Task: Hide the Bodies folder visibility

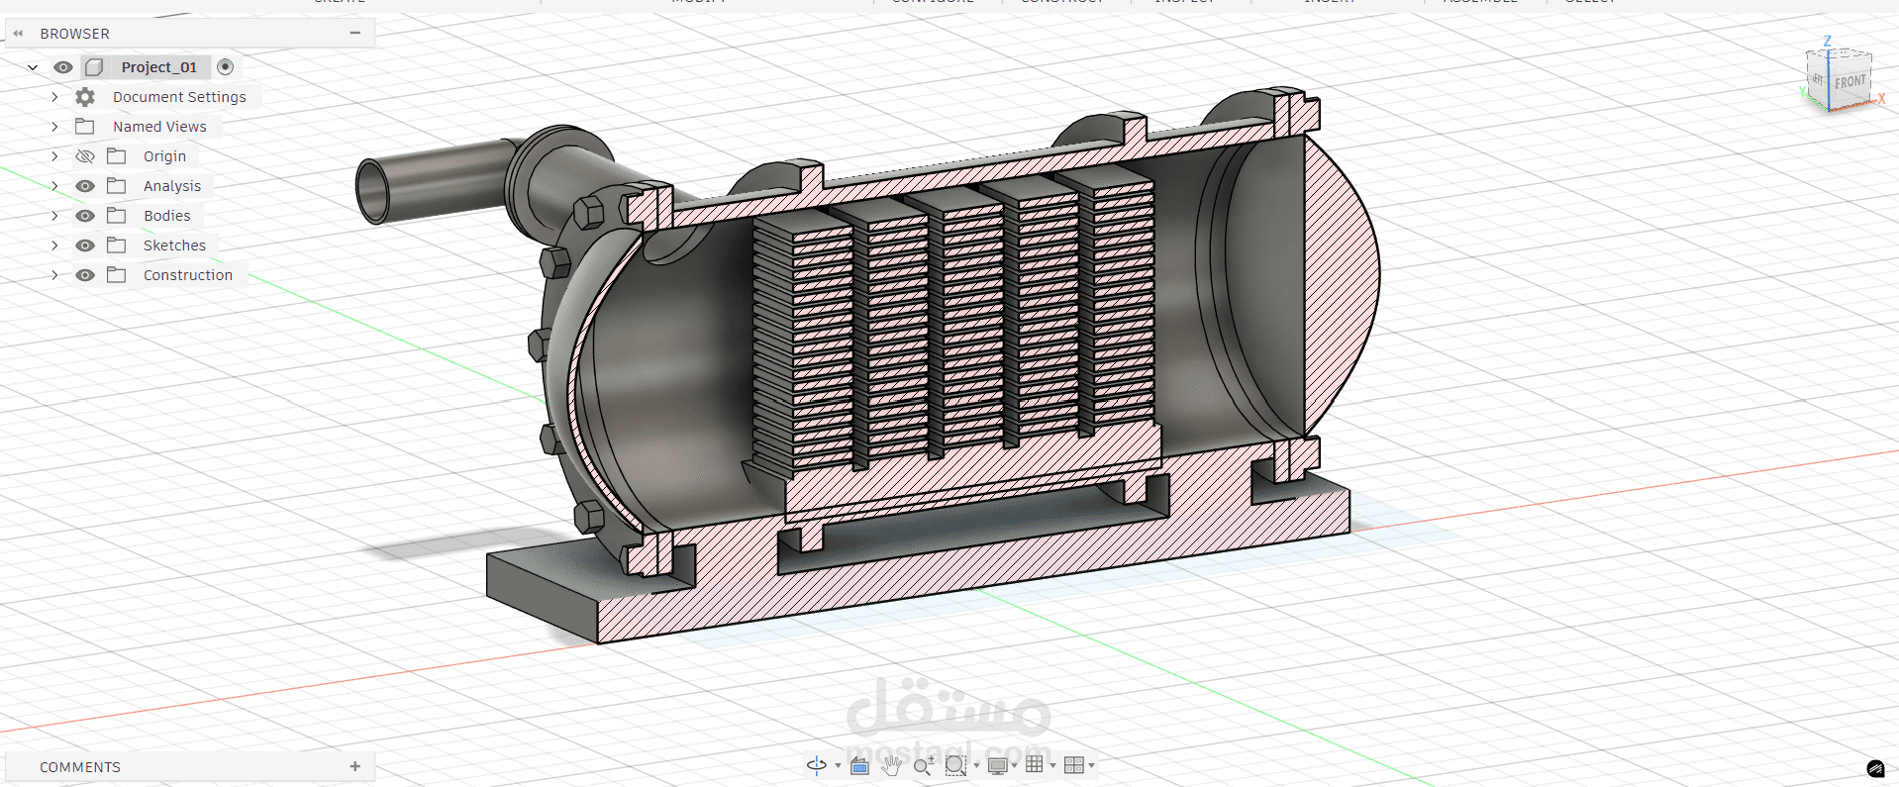Action: tap(85, 216)
